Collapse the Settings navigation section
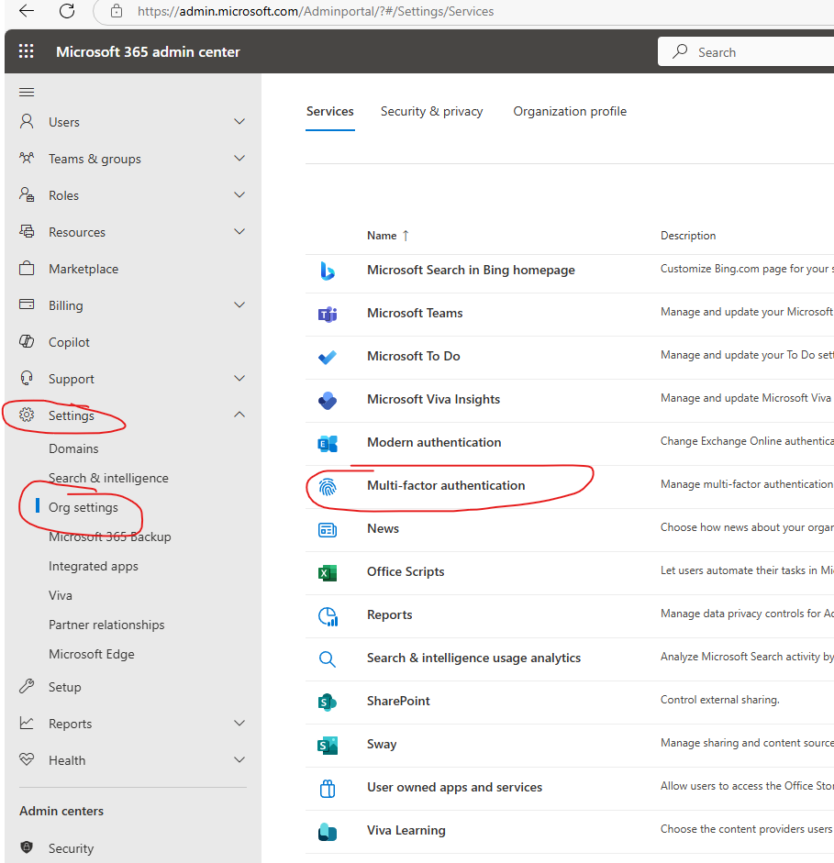The height and width of the screenshot is (863, 834). pyautogui.click(x=73, y=415)
